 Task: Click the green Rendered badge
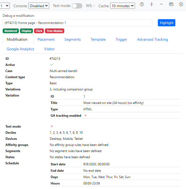pos(11,31)
